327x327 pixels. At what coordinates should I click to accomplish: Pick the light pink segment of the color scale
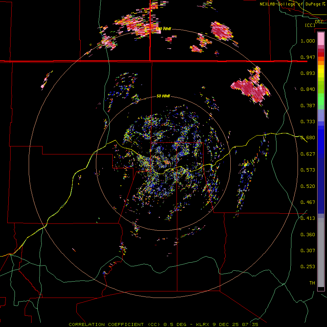[x=321, y=39]
